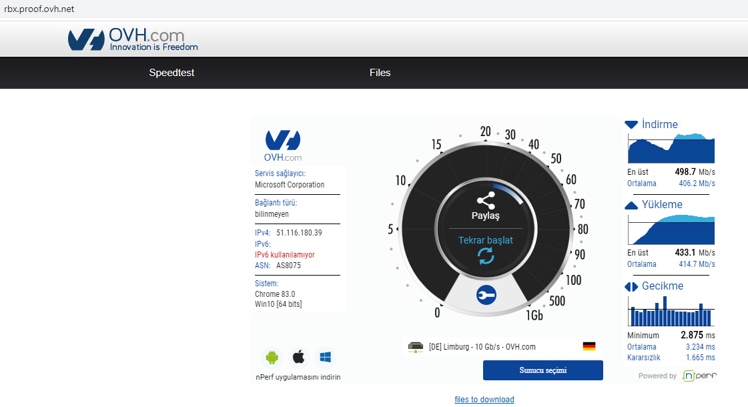
Task: Click the Win10 [64 bits] text
Action: point(278,304)
